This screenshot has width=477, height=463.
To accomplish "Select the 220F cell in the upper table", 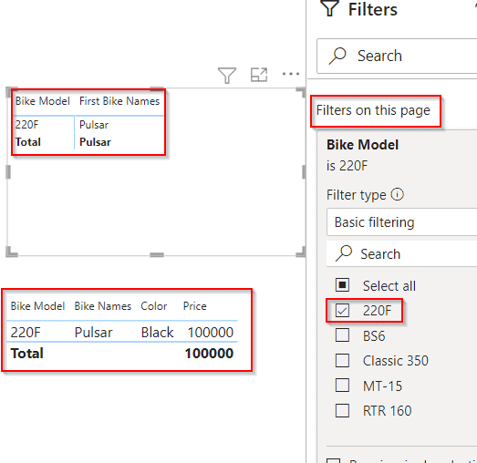I will click(26, 125).
